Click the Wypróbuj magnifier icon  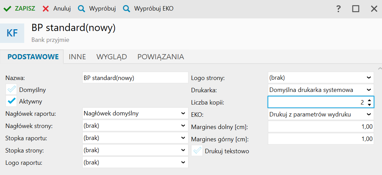click(82, 9)
